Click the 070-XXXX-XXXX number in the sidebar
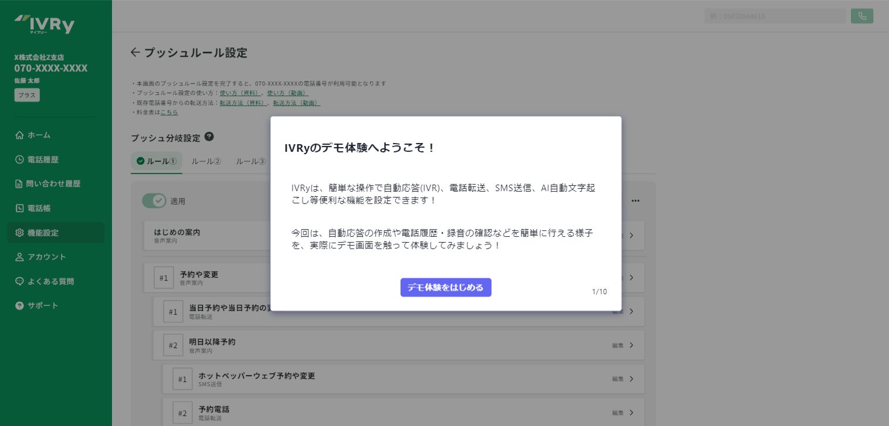The image size is (889, 426). click(51, 69)
